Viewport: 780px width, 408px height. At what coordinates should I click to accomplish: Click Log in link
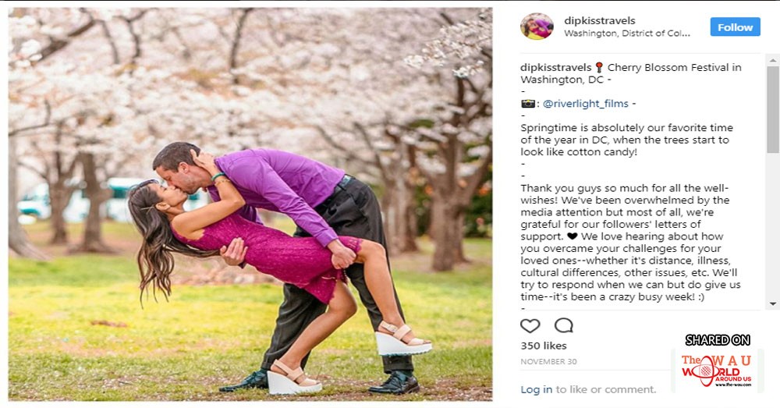pyautogui.click(x=537, y=389)
